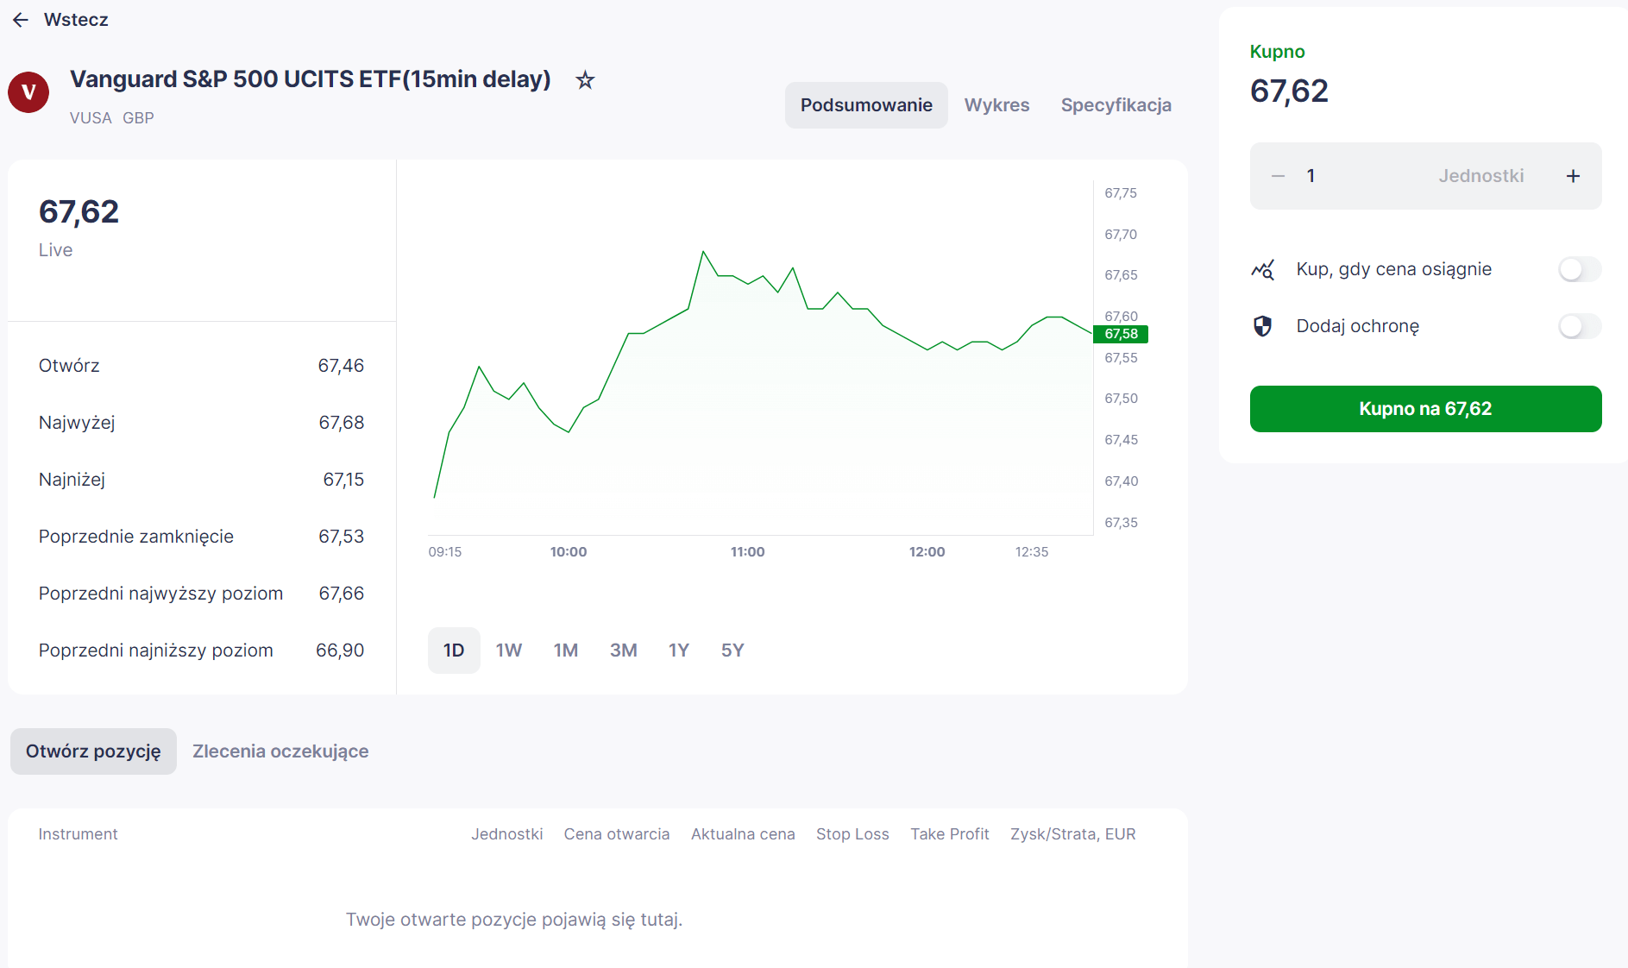Click the 'Poprzedni najniższy poziom' value 66,90
Screen dimensions: 1628x968
pos(340,651)
